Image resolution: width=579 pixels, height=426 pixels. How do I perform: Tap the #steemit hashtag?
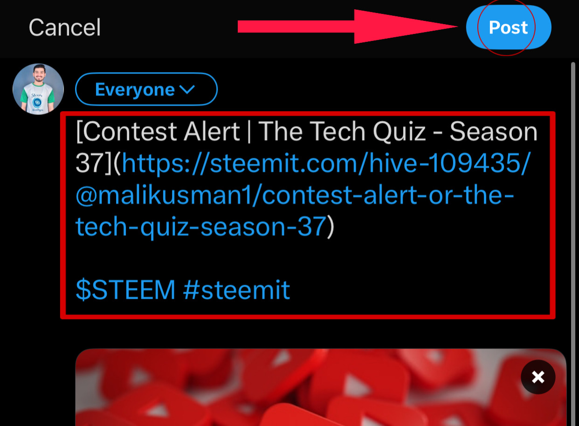click(236, 290)
